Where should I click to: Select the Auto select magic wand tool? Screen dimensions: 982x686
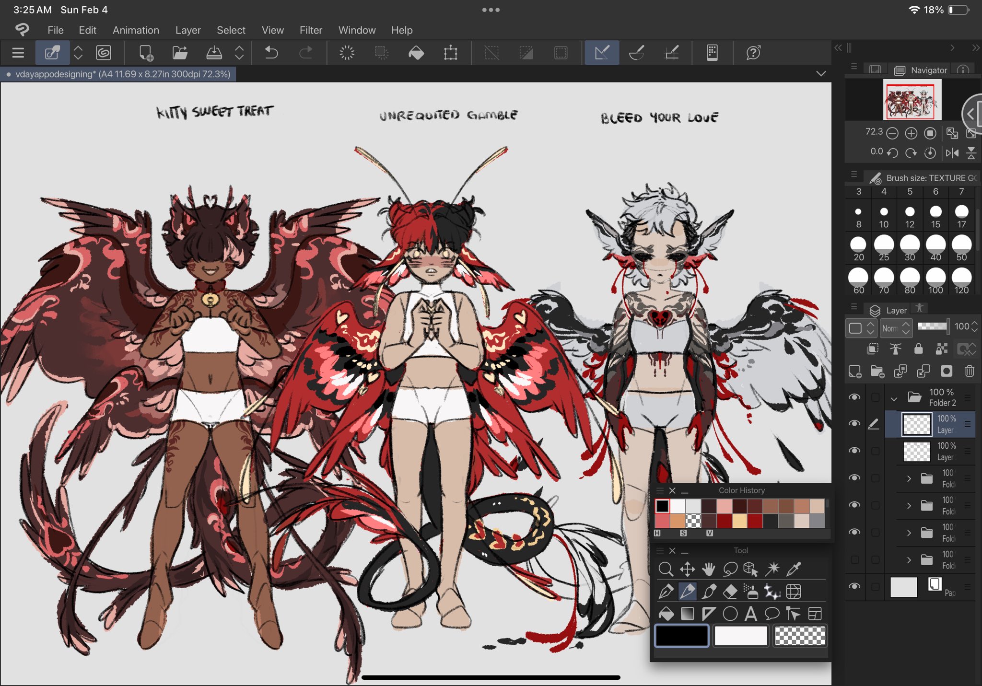pos(772,569)
